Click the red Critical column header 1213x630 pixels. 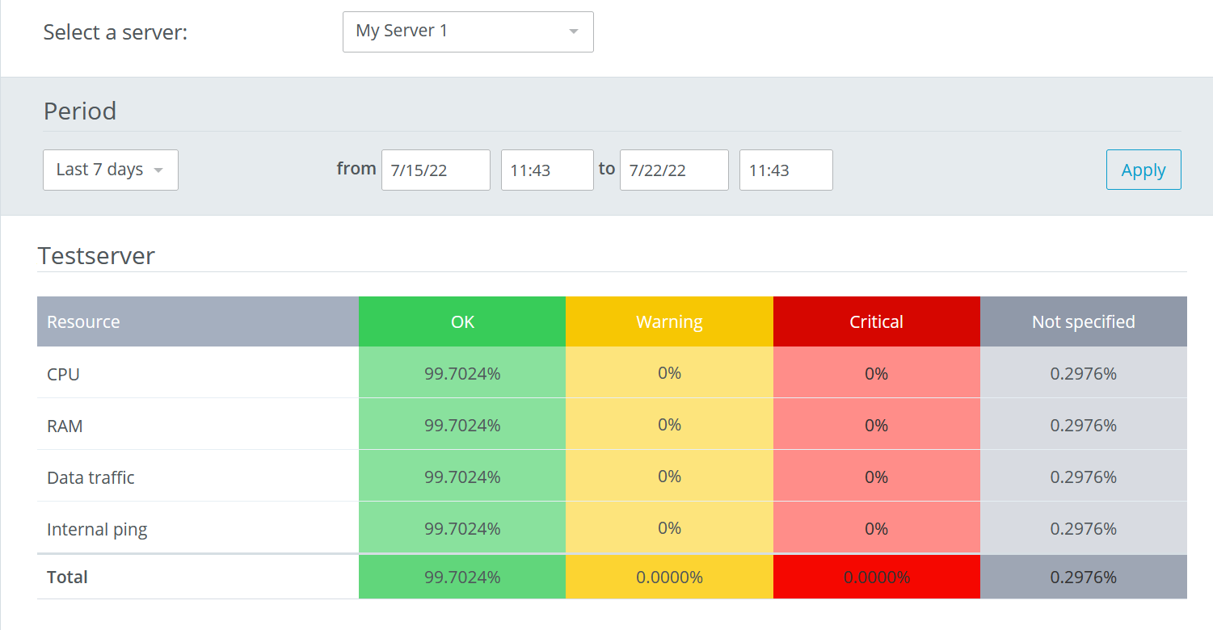876,321
